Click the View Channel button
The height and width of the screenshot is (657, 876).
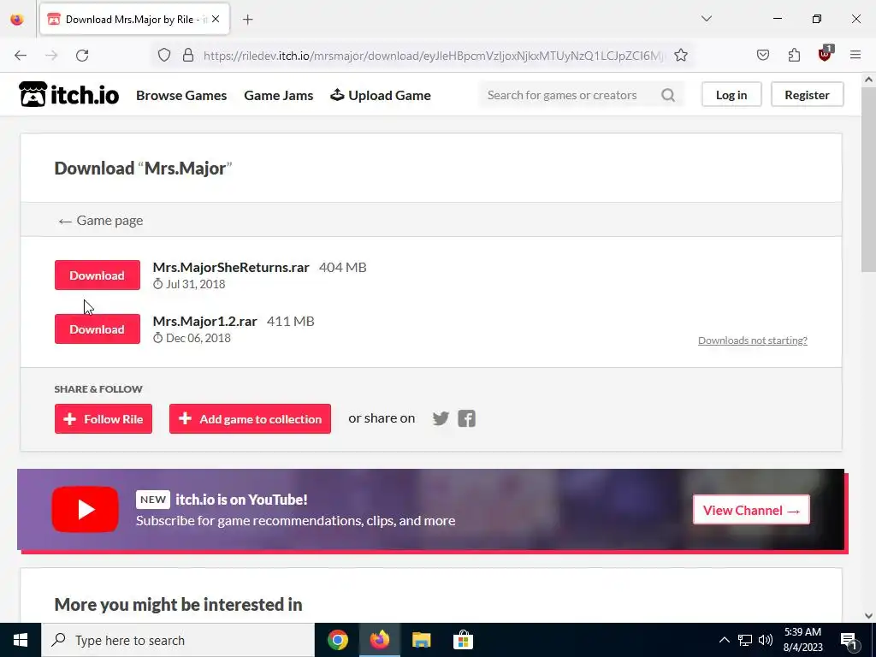[751, 510]
